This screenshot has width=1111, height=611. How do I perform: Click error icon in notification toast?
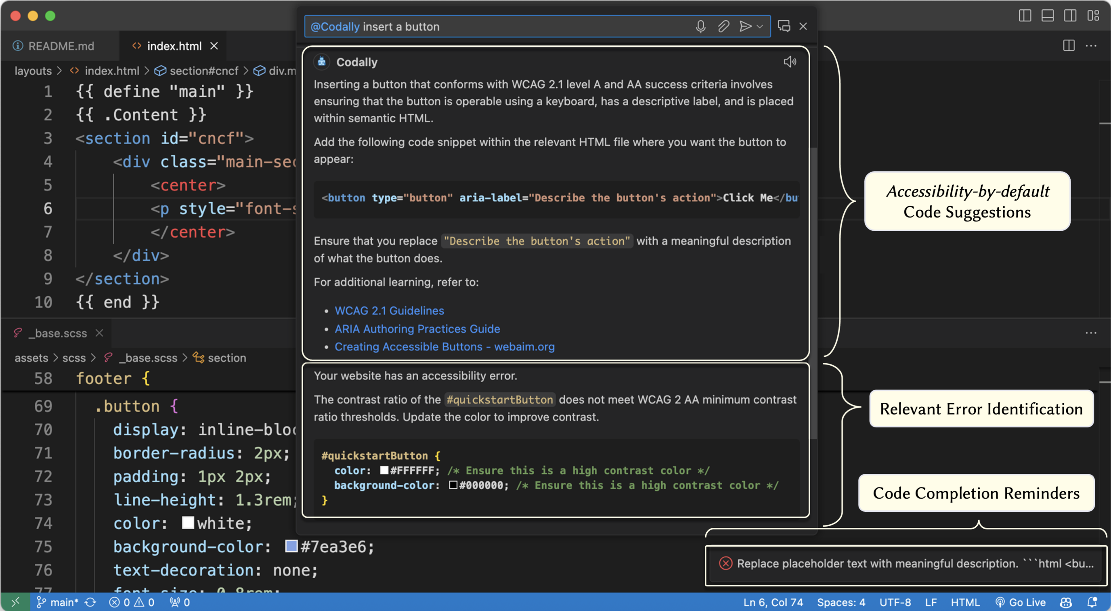tap(725, 563)
